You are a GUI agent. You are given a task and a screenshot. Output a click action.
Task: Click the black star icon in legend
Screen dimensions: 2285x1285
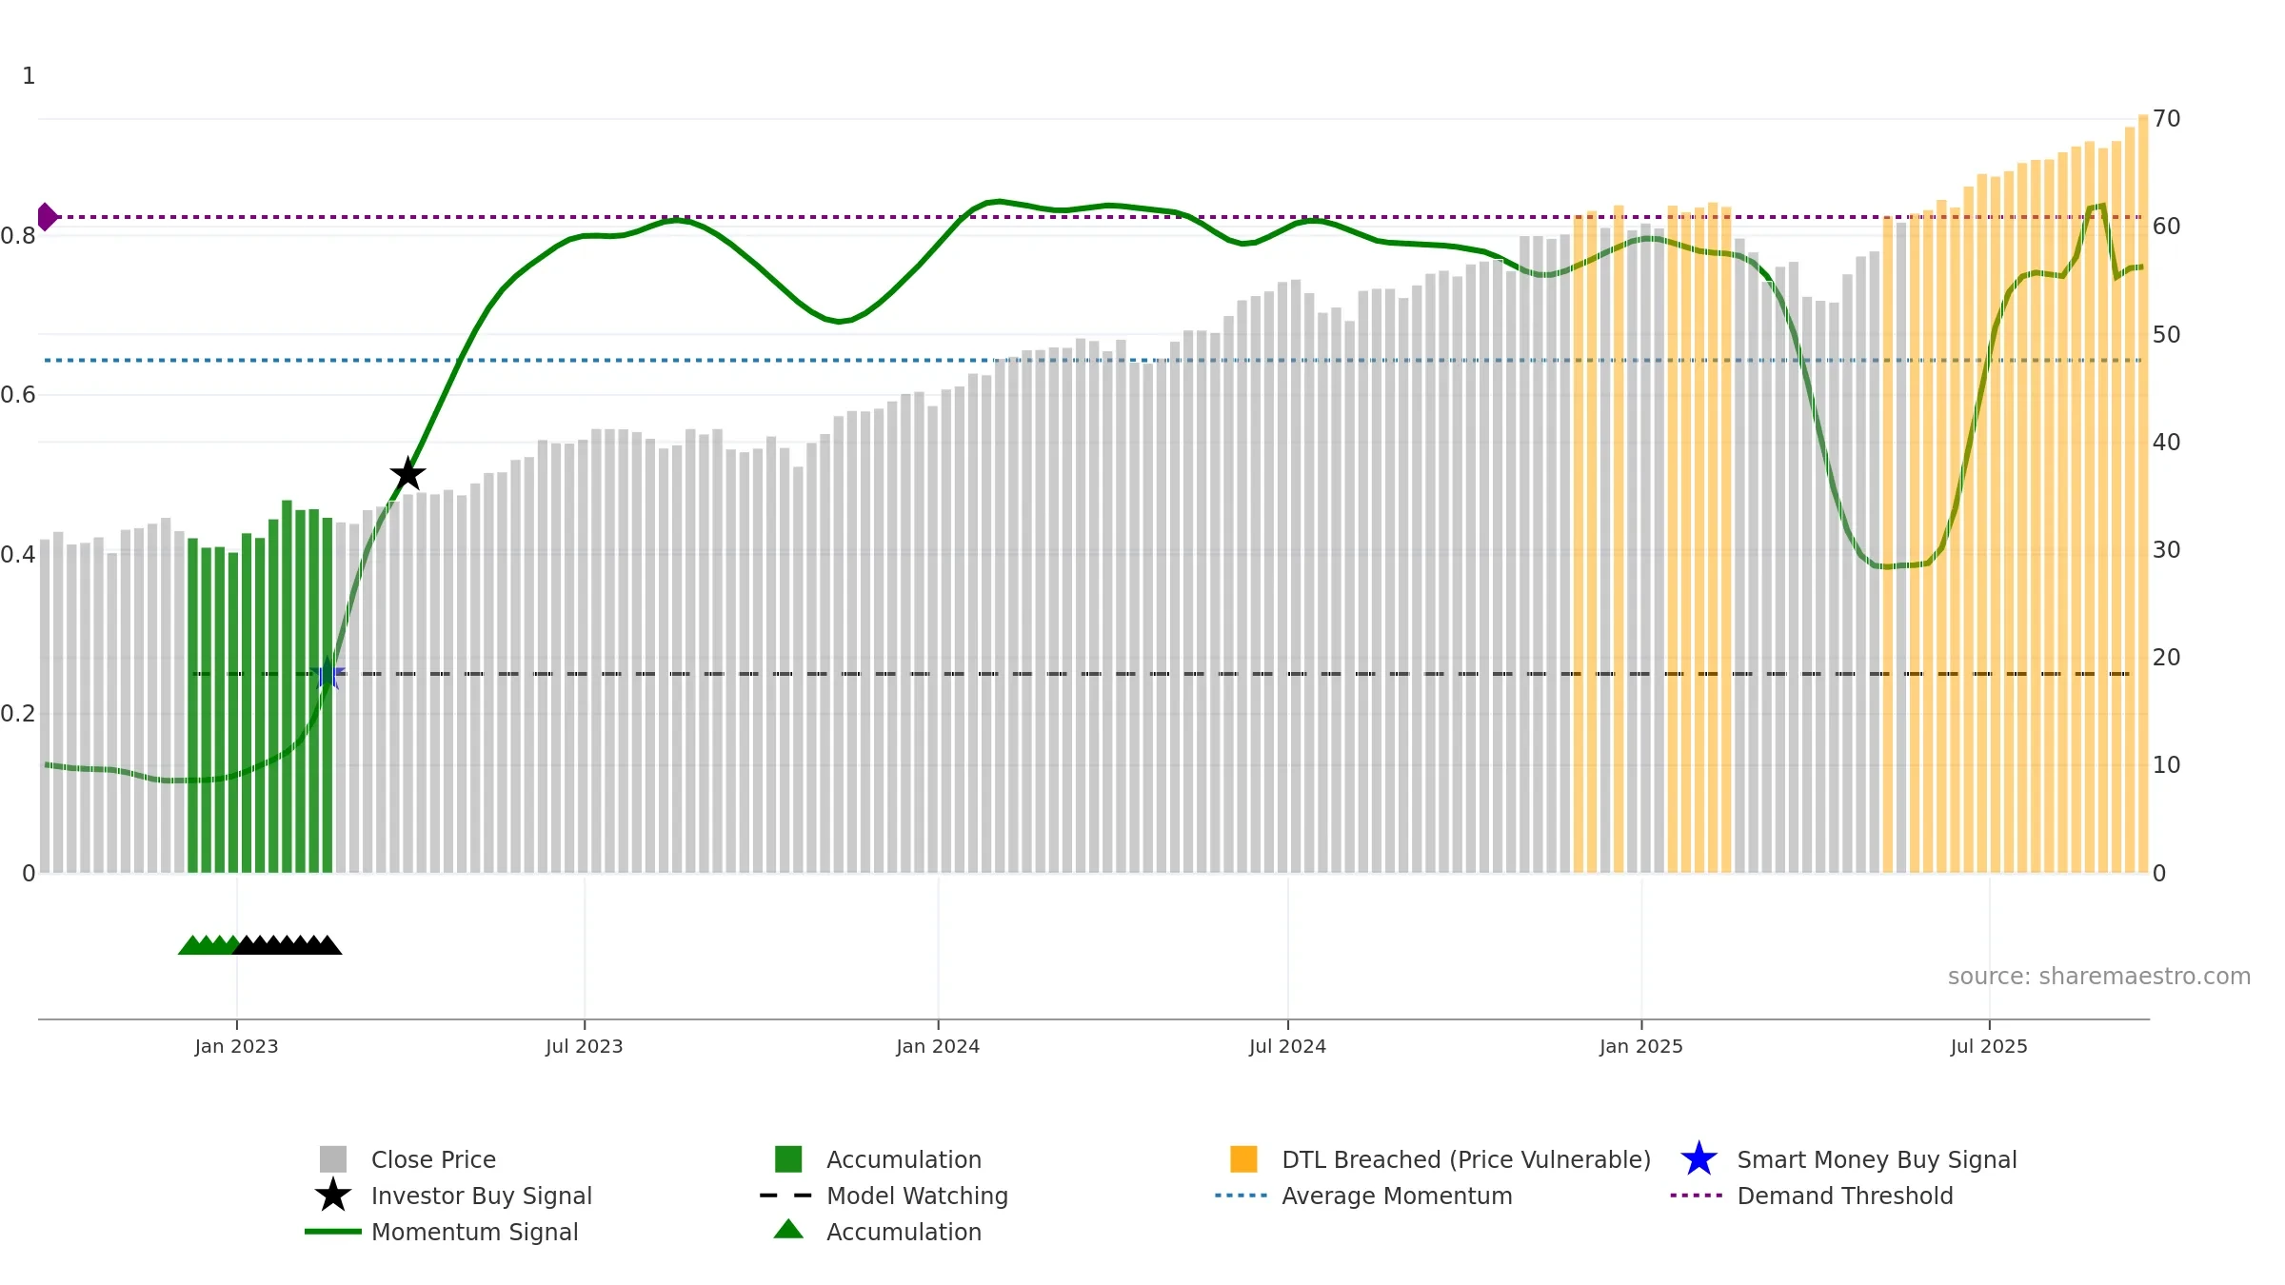click(x=333, y=1196)
